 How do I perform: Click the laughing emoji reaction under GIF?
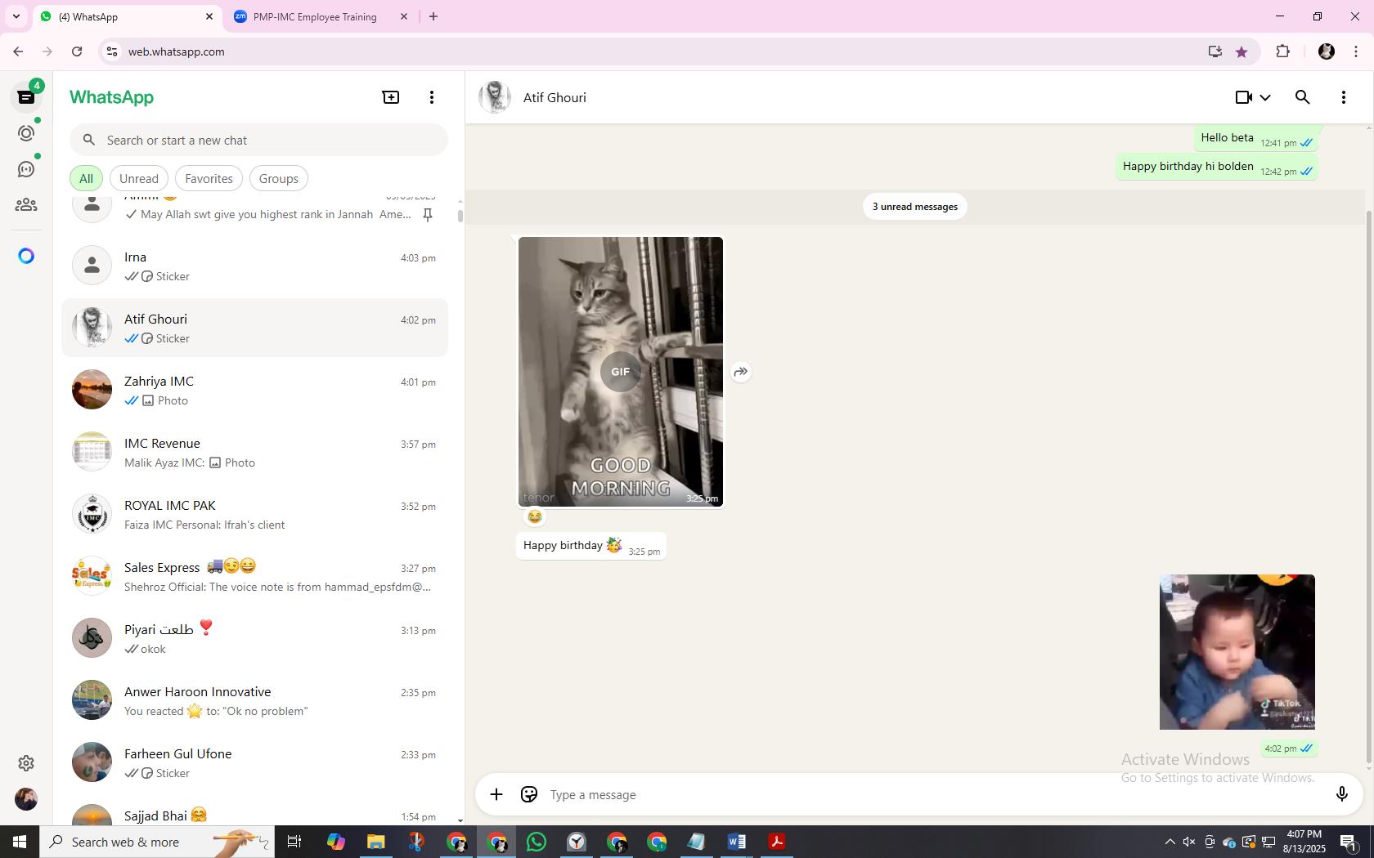click(535, 516)
